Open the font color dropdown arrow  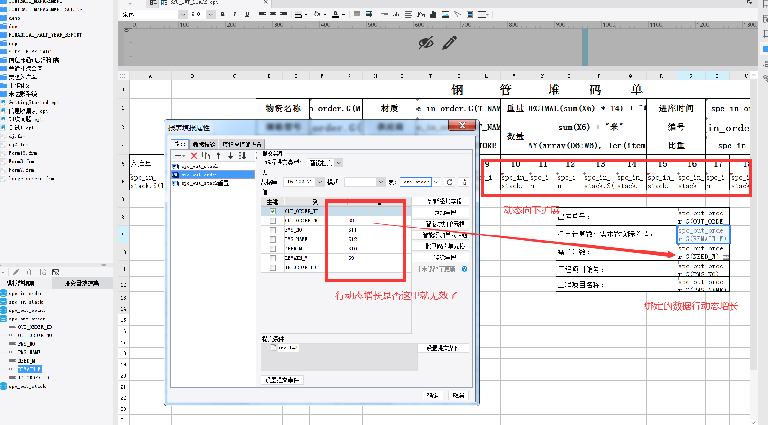tap(343, 15)
